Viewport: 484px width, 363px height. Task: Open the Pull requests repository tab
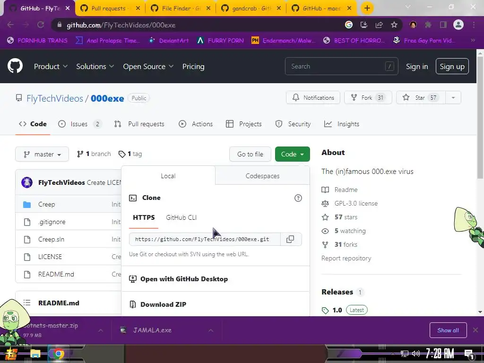(x=139, y=124)
